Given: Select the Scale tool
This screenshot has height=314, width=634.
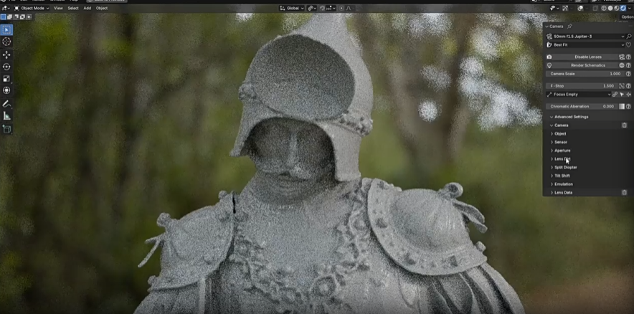Looking at the screenshot, I should pyautogui.click(x=6, y=79).
